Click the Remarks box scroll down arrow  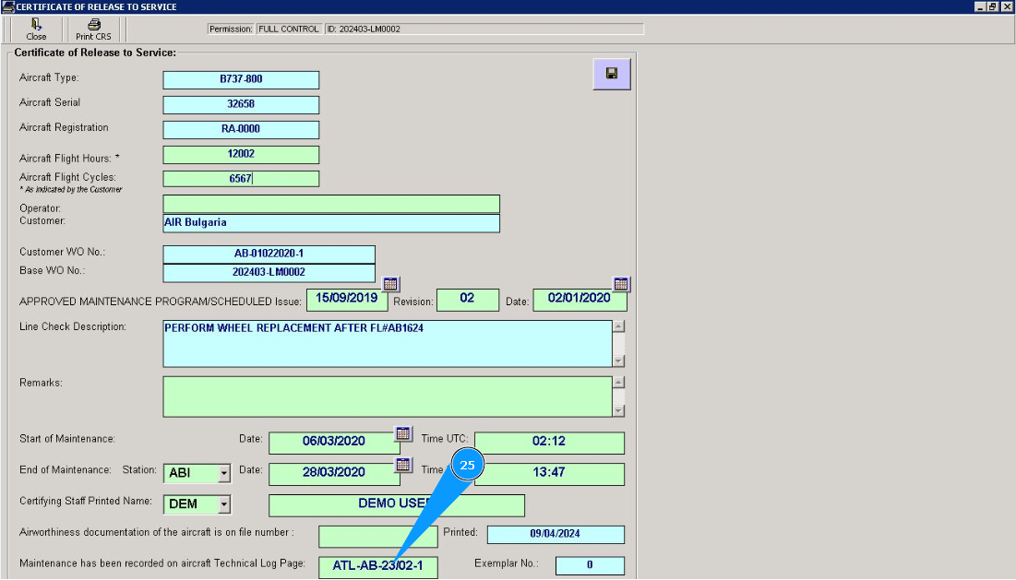(x=618, y=410)
